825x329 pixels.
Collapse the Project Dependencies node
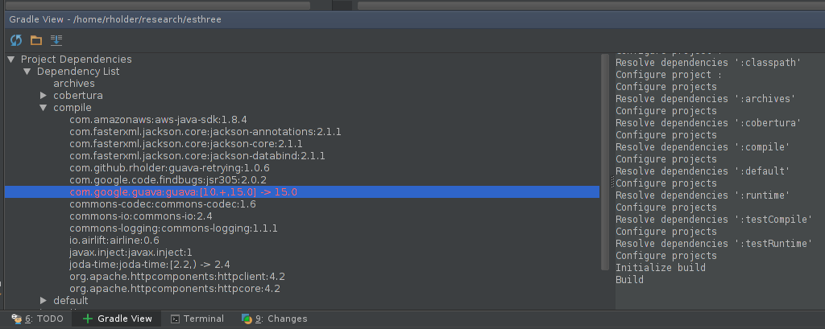click(11, 60)
